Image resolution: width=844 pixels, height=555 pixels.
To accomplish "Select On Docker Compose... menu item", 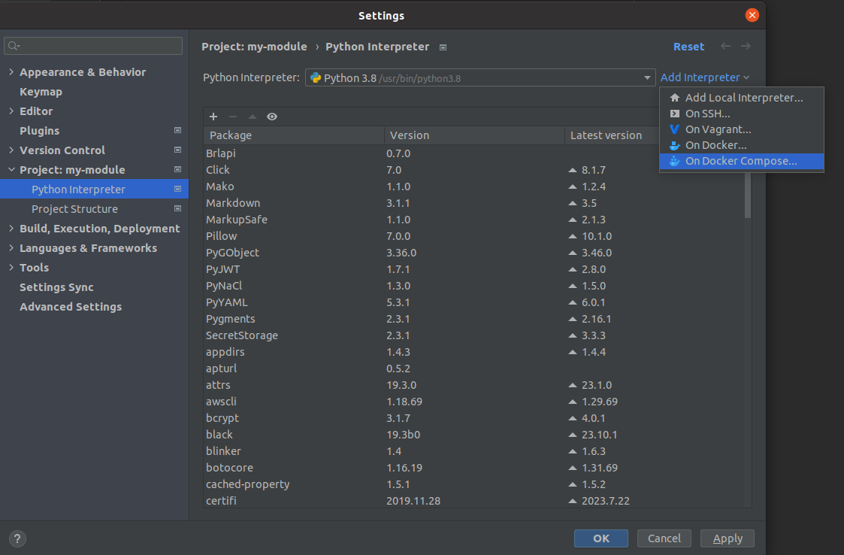I will [740, 161].
